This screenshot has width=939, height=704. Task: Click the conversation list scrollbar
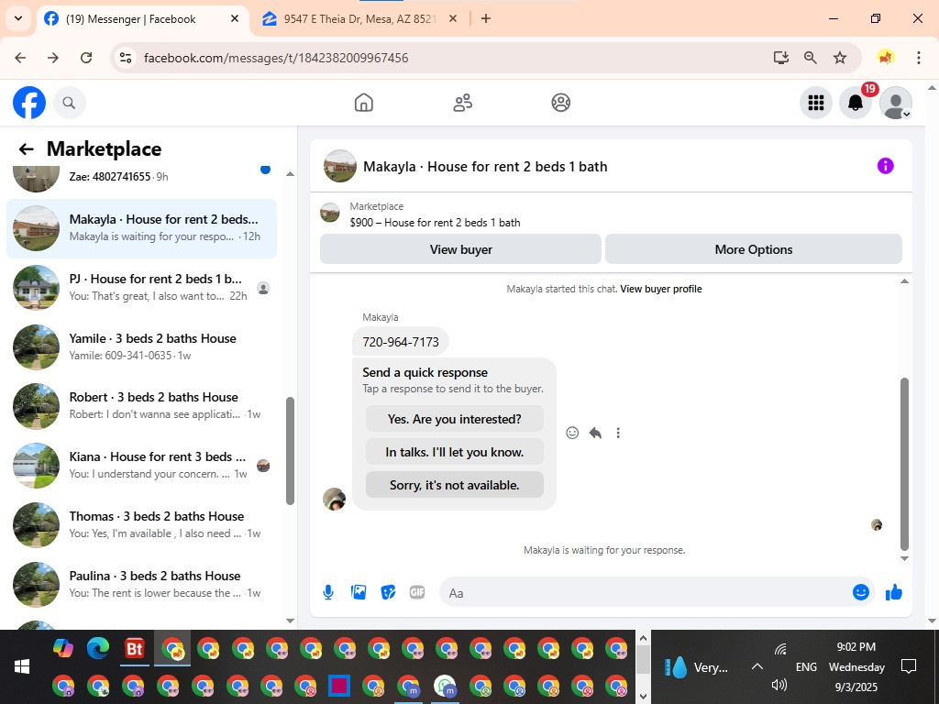coord(290,451)
